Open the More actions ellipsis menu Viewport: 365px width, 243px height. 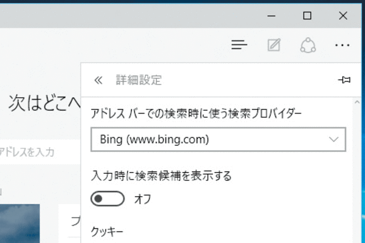click(x=342, y=45)
